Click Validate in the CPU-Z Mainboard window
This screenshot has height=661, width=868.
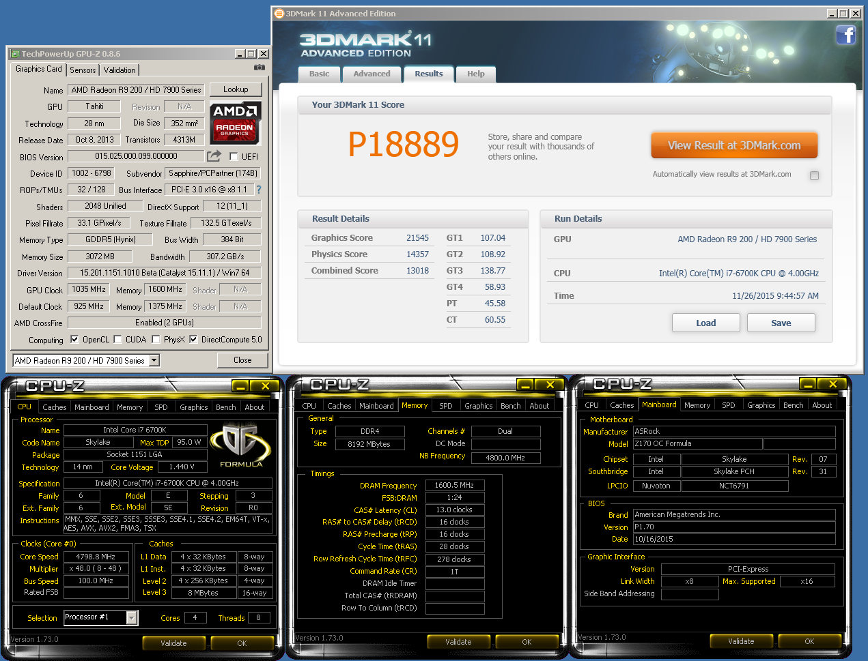pyautogui.click(x=741, y=641)
